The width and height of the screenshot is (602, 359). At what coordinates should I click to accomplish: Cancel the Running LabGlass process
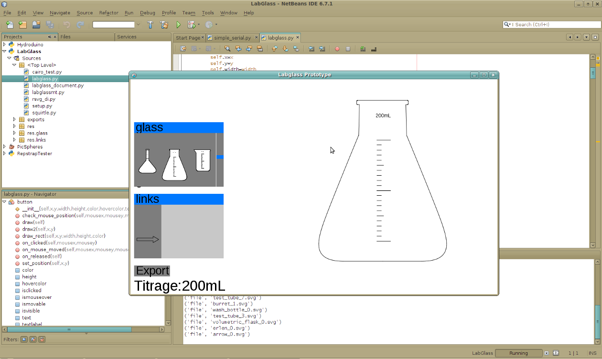(547, 353)
